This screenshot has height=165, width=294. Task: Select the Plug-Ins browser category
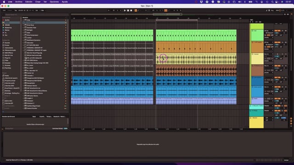pos(7,58)
